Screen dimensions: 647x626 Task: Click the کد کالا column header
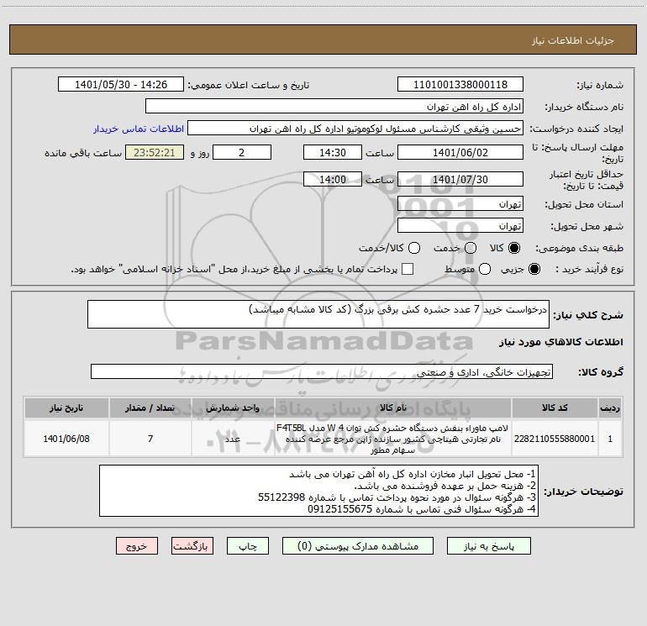pos(555,408)
